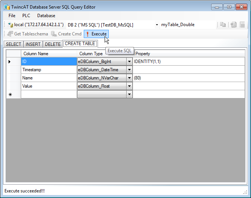The image size is (251, 198).
Task: Open the Value row's eDBColumn_Float dropdown
Action: point(130,86)
